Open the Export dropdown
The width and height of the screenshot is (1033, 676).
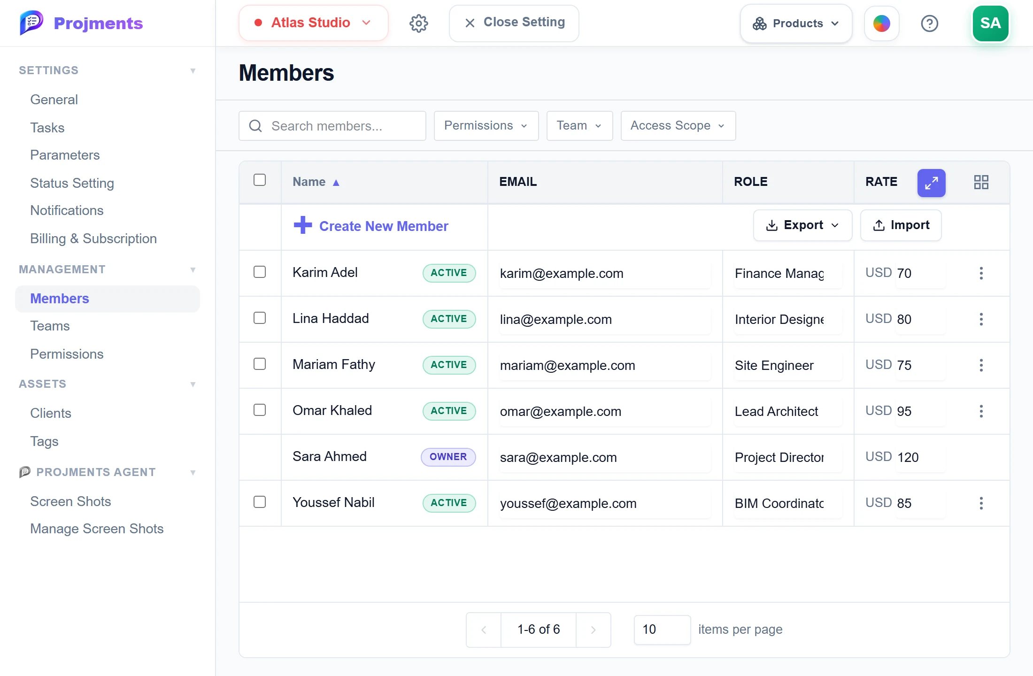pos(802,225)
